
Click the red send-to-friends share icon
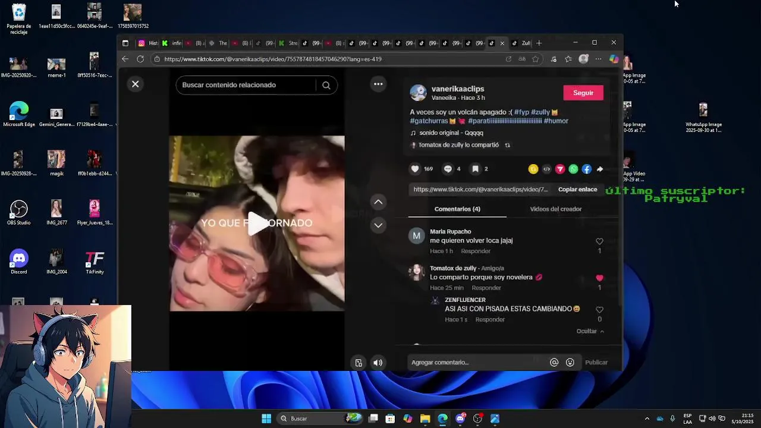(x=560, y=169)
